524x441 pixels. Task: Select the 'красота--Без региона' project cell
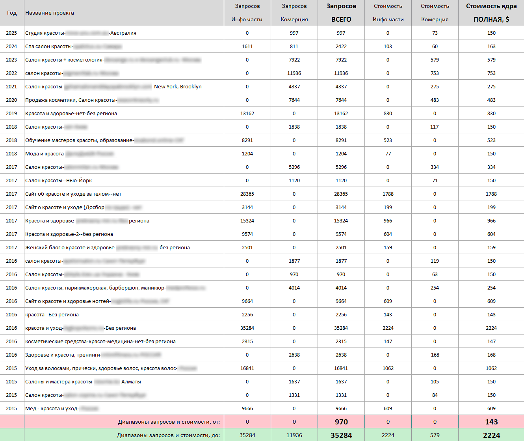coord(52,315)
